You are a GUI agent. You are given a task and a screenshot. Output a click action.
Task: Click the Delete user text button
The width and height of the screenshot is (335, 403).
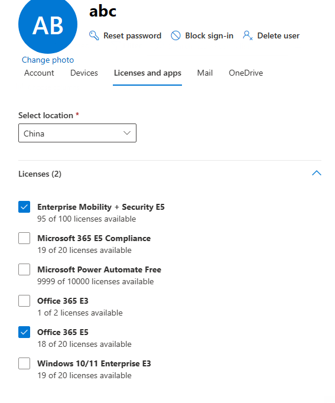pos(278,35)
